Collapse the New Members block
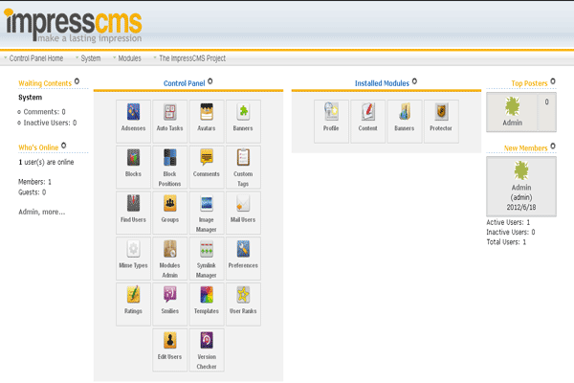The height and width of the screenshot is (383, 574). tap(553, 146)
